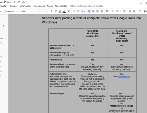Viewport: 147px width, 113px height.
Task: Select highlighted blue outline entry in sidebar
Action: click(x=1, y=62)
